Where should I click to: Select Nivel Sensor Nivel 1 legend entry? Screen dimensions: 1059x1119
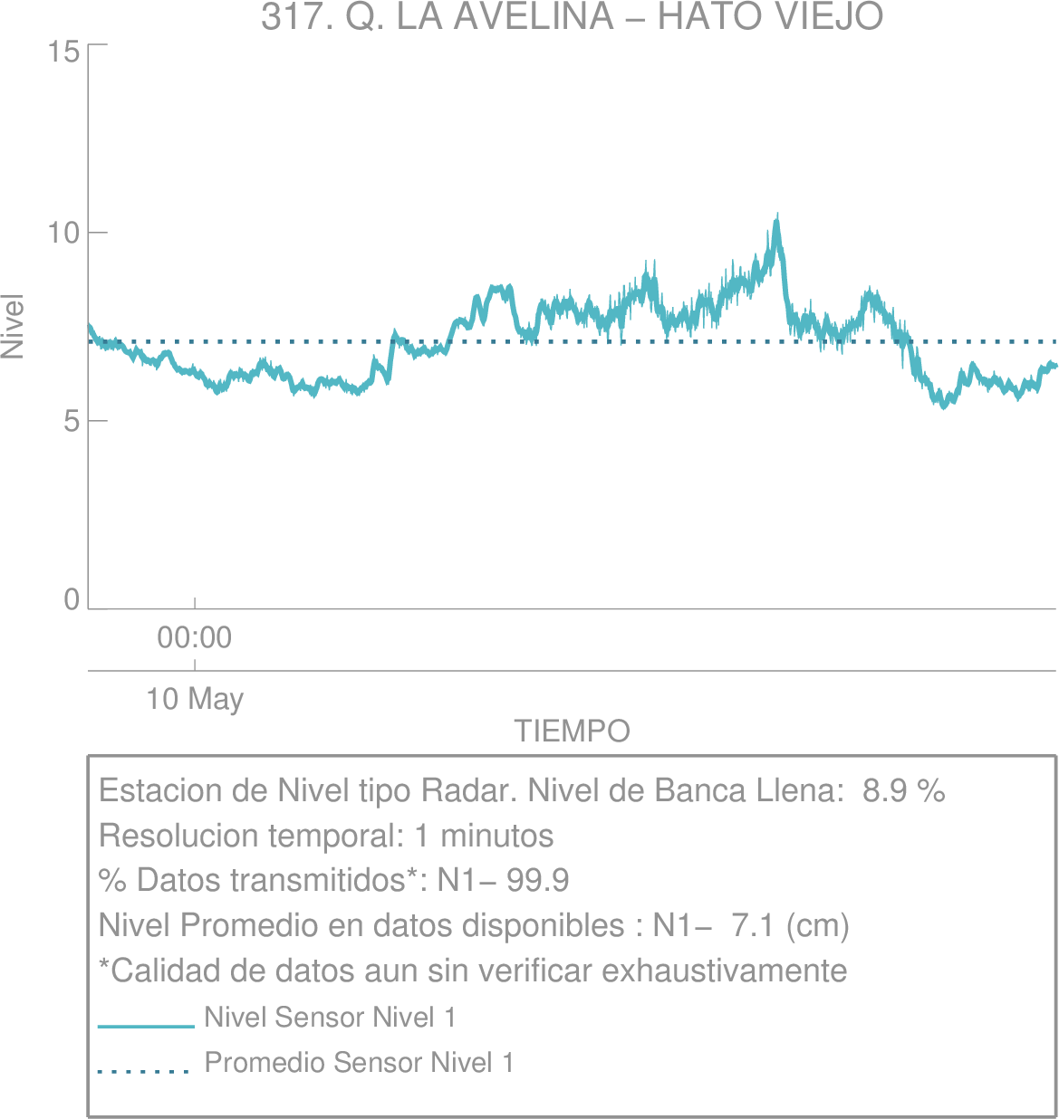coord(330,1018)
